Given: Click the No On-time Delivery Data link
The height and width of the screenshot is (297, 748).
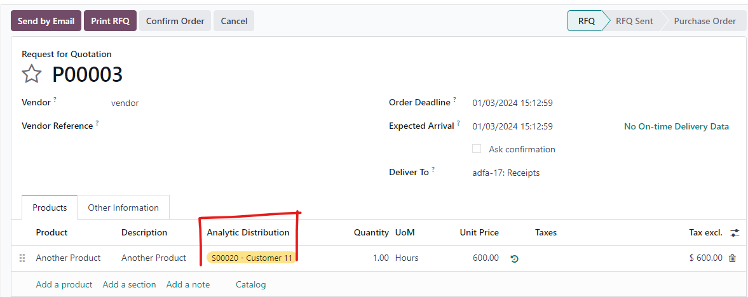Looking at the screenshot, I should [x=676, y=126].
